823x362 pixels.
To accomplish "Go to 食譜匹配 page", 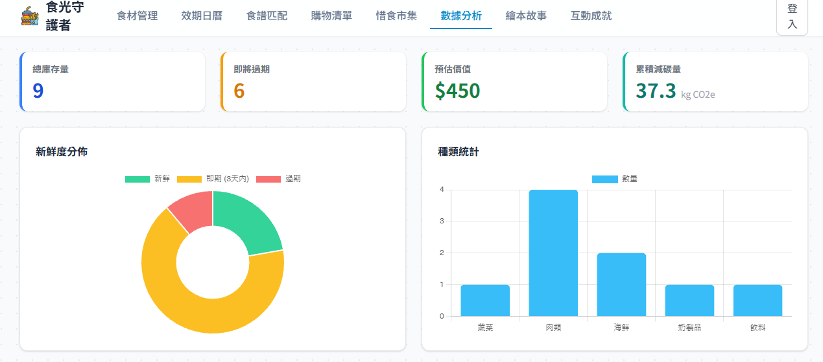I will pos(267,16).
